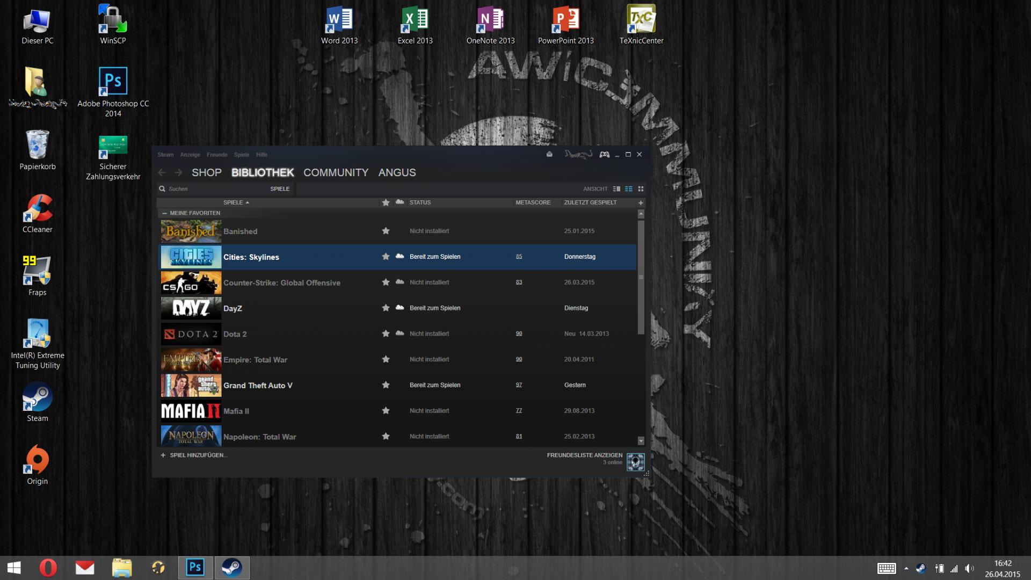Screen dimensions: 1031x580
Task: Open the Steam menu in title bar
Action: [165, 155]
